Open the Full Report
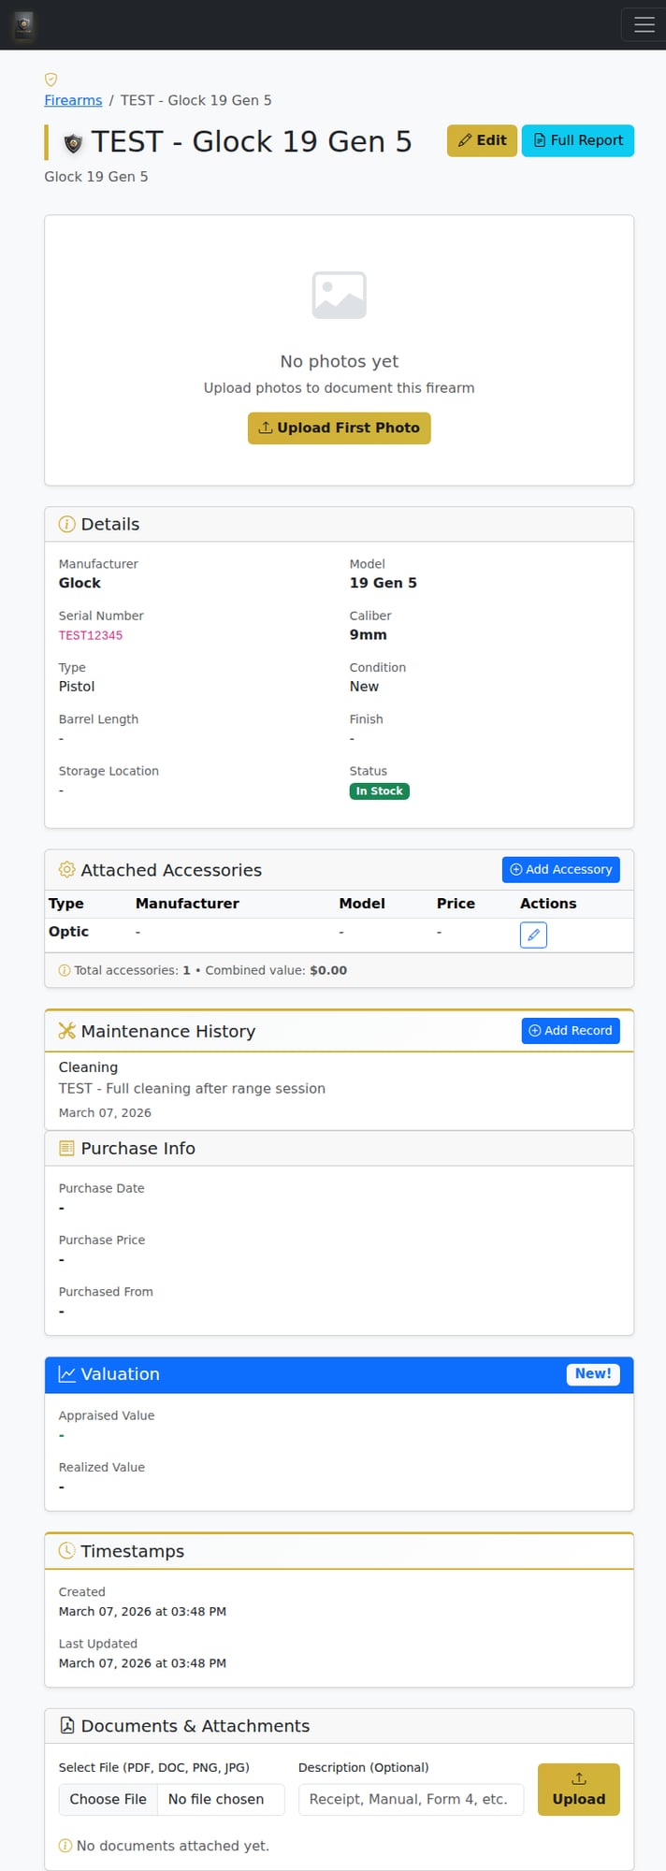 577,140
